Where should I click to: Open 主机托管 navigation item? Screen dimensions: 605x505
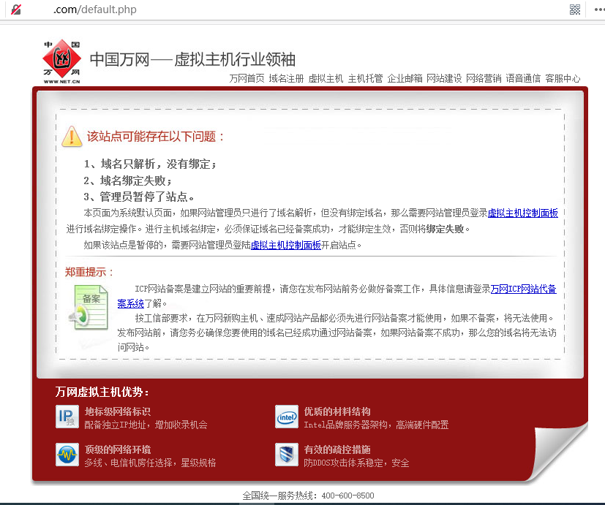(x=365, y=79)
